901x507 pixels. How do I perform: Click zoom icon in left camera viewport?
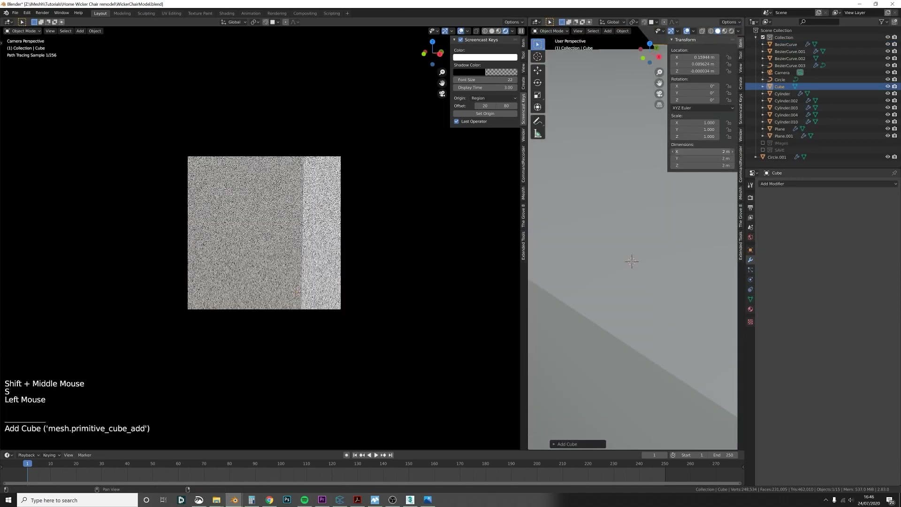point(442,72)
